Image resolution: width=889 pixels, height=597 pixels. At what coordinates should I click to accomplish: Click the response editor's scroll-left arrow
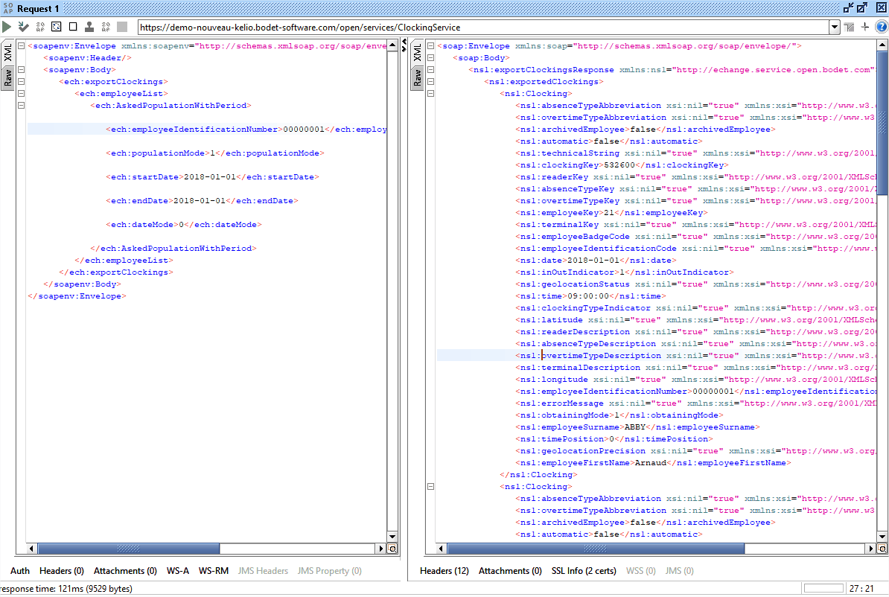click(x=441, y=549)
